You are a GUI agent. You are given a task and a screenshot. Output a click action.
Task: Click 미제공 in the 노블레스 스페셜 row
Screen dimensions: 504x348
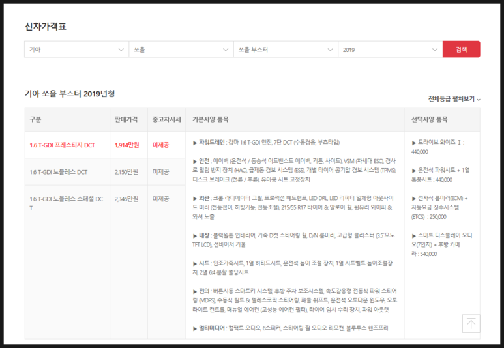click(160, 199)
